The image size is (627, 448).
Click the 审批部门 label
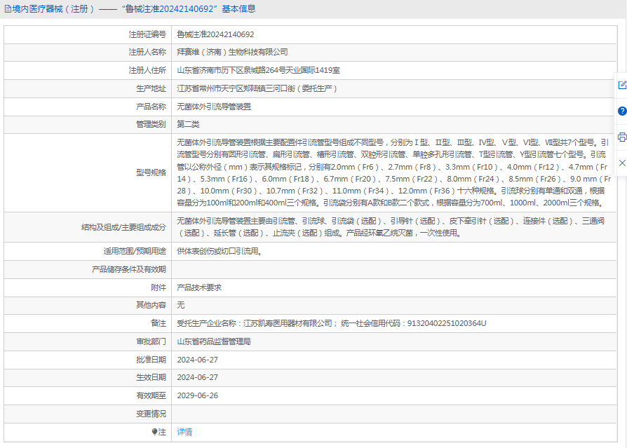(x=151, y=341)
